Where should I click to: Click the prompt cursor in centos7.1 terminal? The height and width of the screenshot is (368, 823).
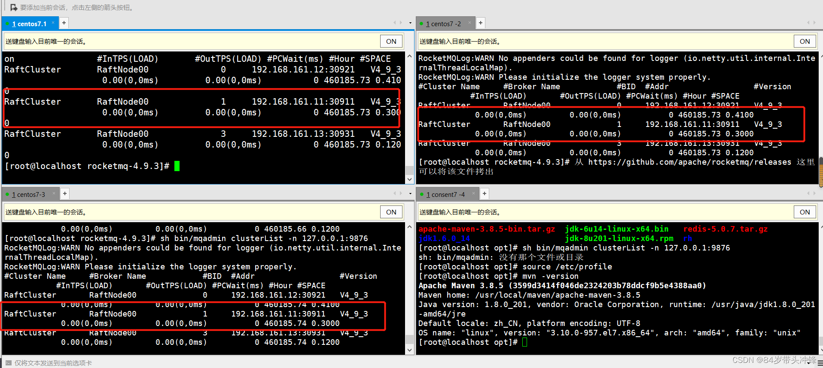[177, 166]
